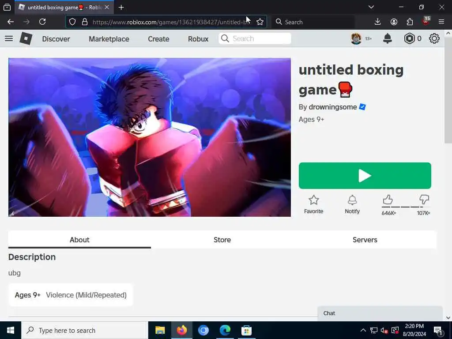This screenshot has width=452, height=339.
Task: Open the Extensions puzzle icon
Action: click(410, 22)
